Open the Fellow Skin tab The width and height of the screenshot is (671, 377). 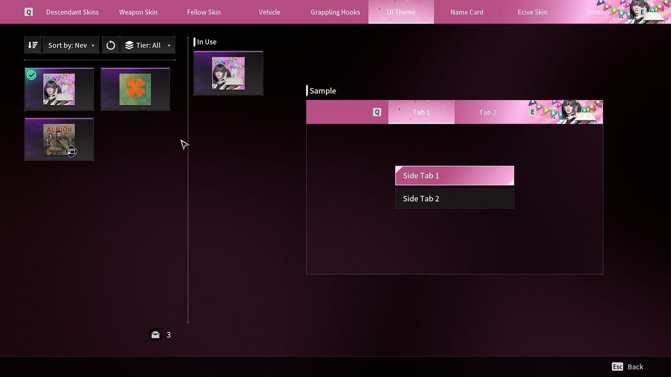pos(204,12)
